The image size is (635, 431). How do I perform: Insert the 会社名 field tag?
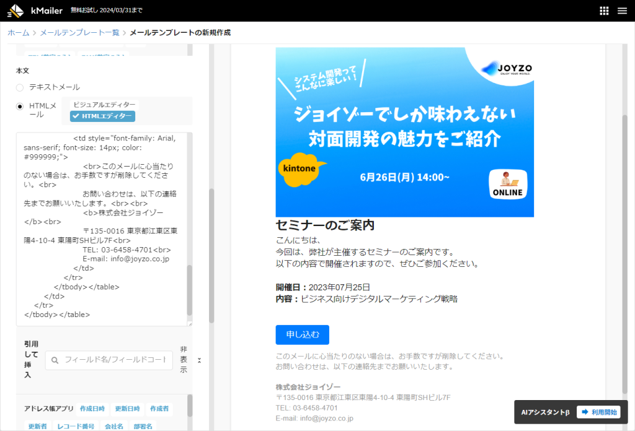[x=114, y=426]
